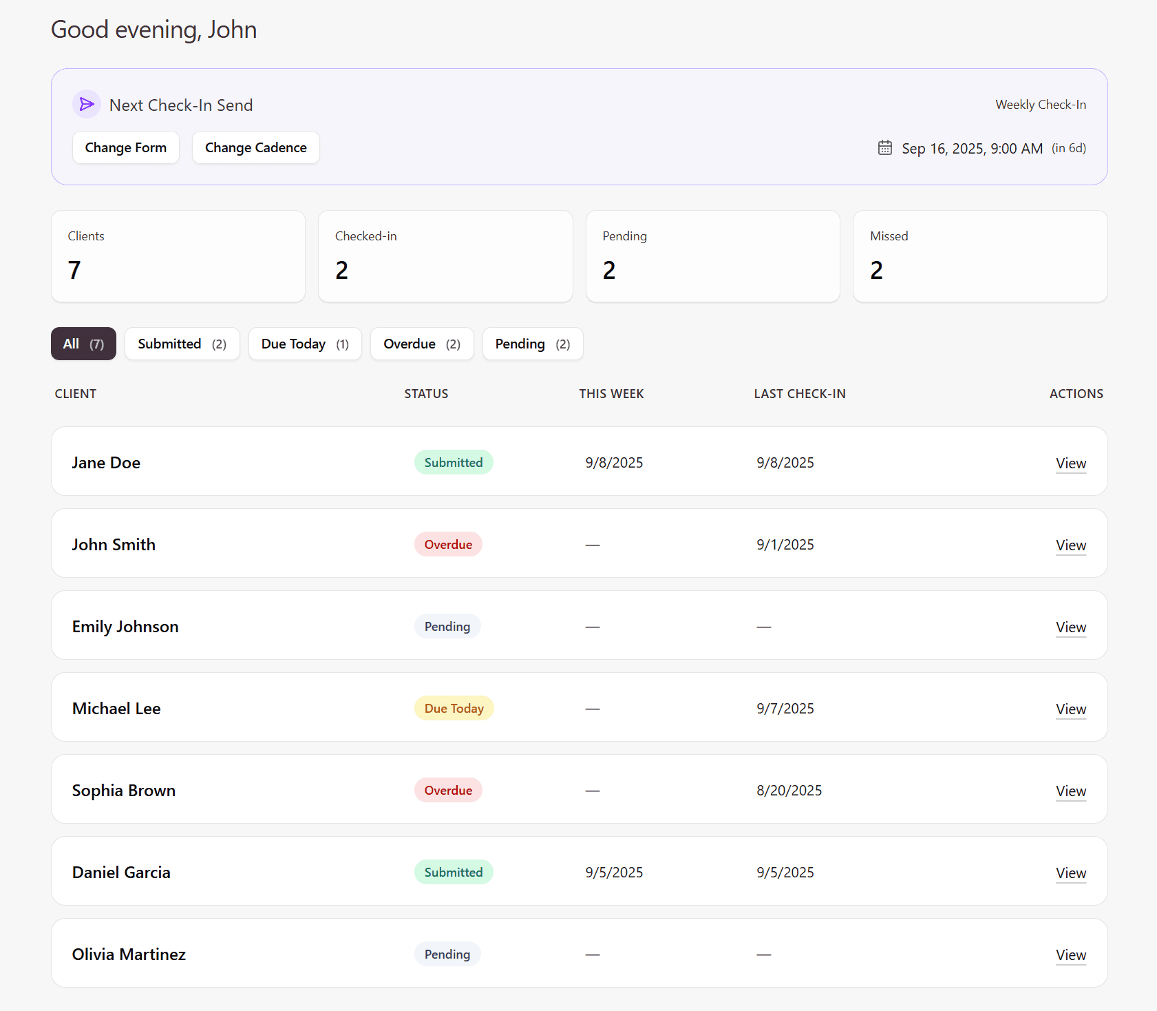Click Michael Lee's Due Today badge
This screenshot has width=1157, height=1011.
pyautogui.click(x=454, y=708)
